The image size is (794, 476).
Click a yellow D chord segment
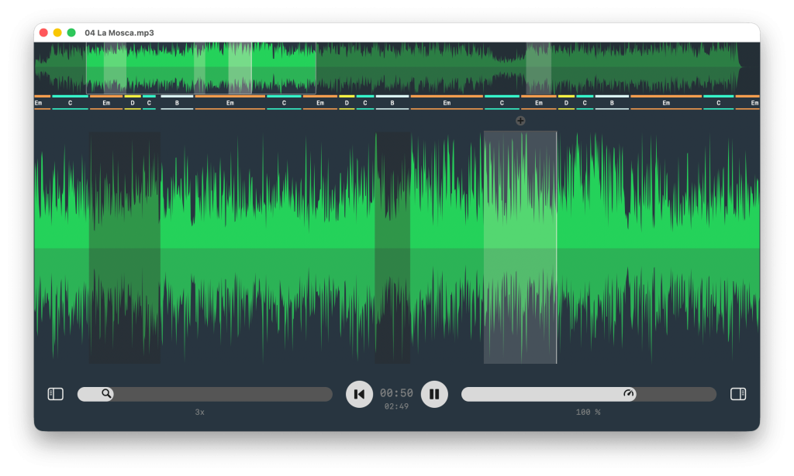tap(133, 101)
